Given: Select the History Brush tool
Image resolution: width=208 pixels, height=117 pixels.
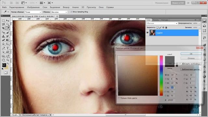Looking at the screenshot, I should click(x=8, y=36).
